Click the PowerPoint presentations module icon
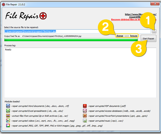Screen dimensions: 161x134 click(x=85, y=116)
